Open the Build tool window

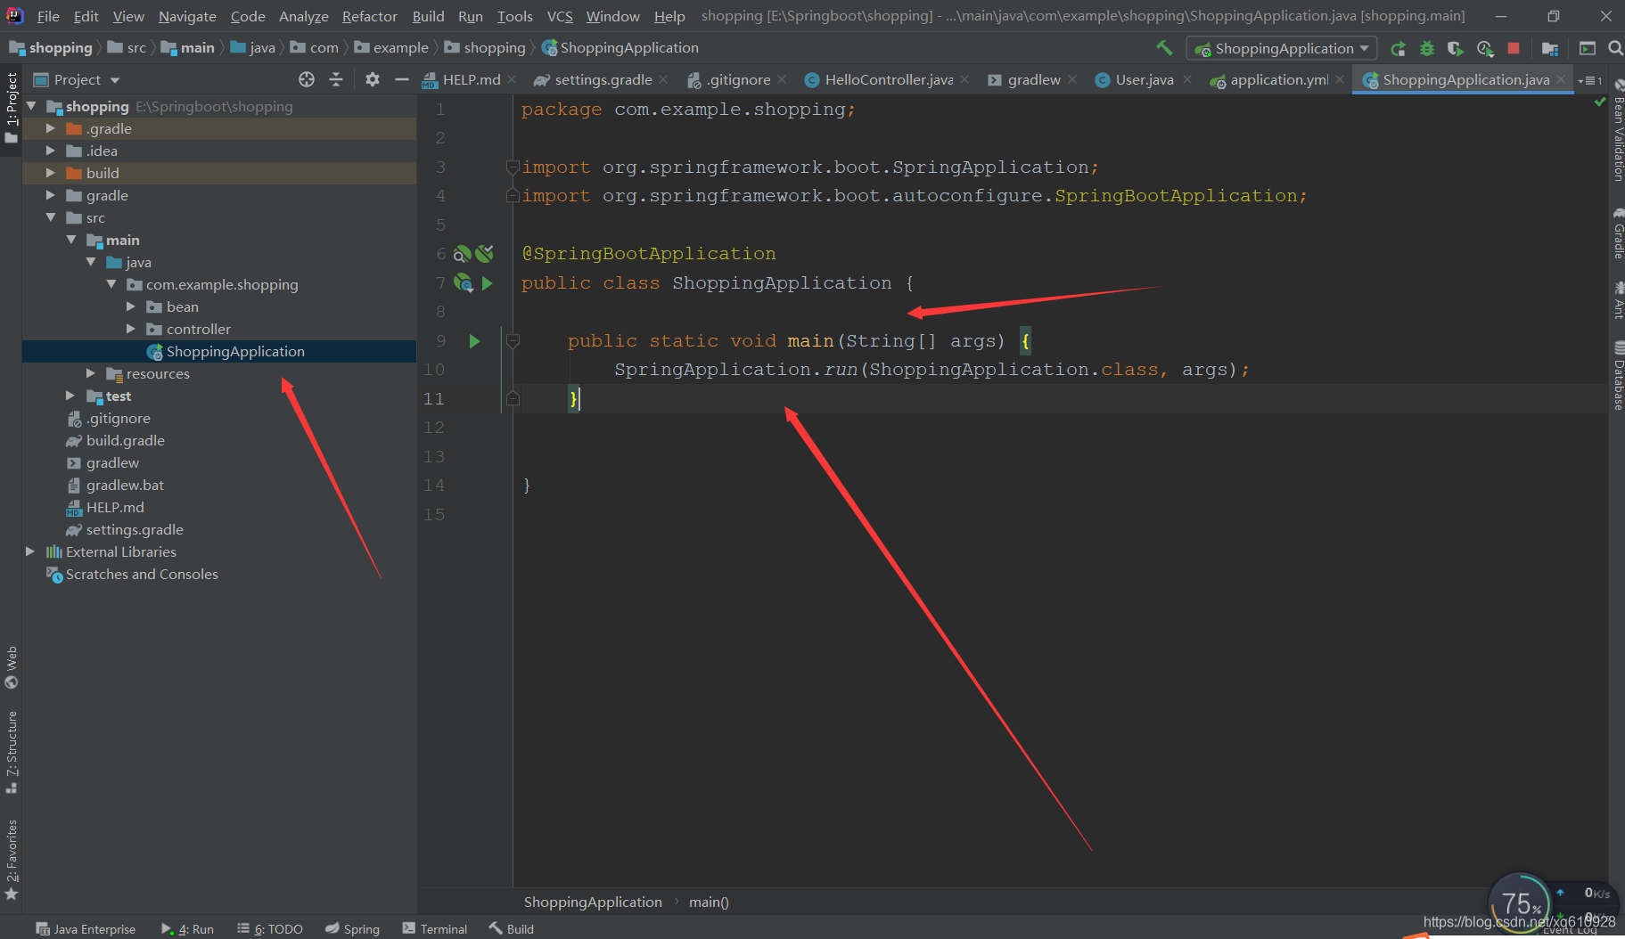pos(511,928)
